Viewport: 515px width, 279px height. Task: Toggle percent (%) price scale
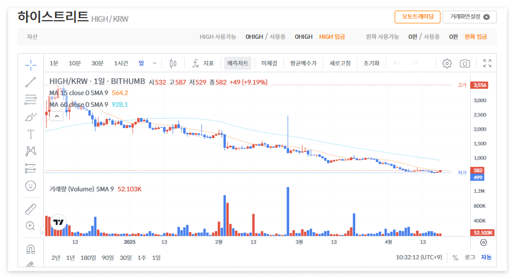click(x=455, y=258)
